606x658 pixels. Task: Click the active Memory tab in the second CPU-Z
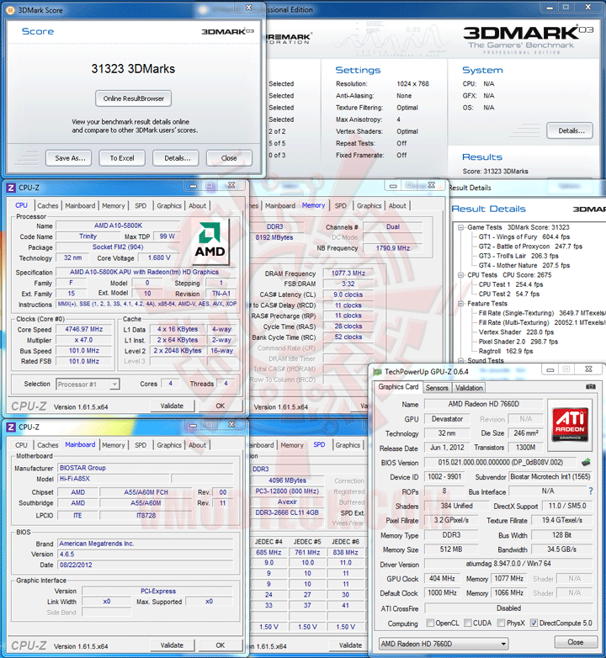(313, 205)
